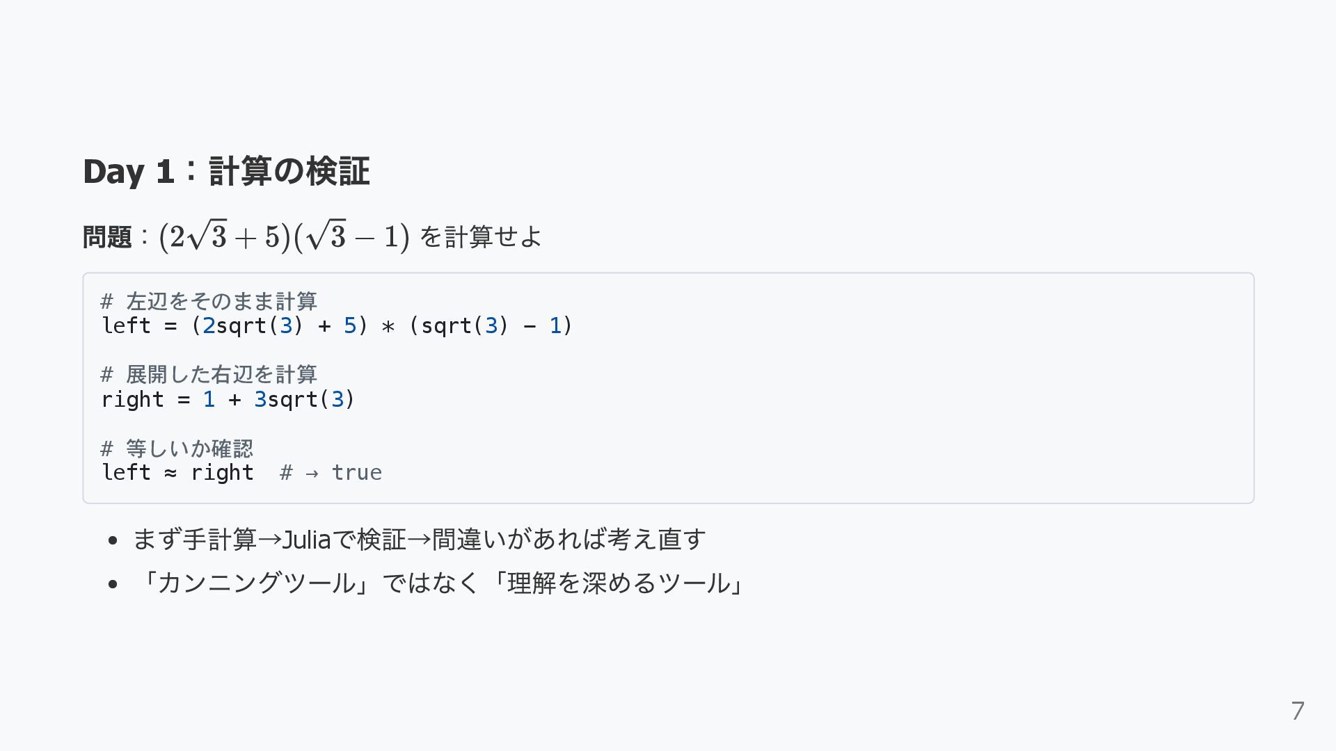Screen dimensions: 1336x751
Task: Click the 'left ≈ right' expression
Action: pyautogui.click(x=177, y=473)
